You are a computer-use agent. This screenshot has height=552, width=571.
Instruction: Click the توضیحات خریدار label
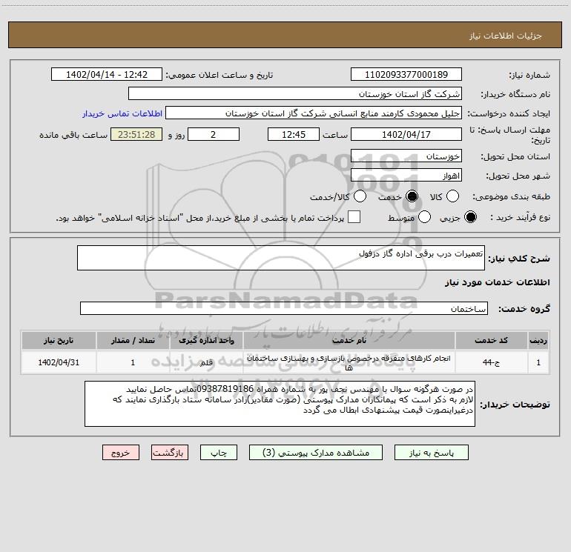pos(515,405)
